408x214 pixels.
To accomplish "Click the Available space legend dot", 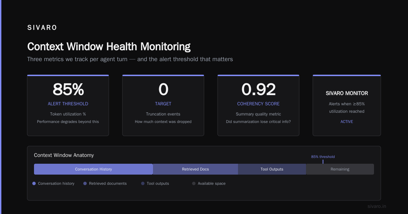I will point(194,183).
